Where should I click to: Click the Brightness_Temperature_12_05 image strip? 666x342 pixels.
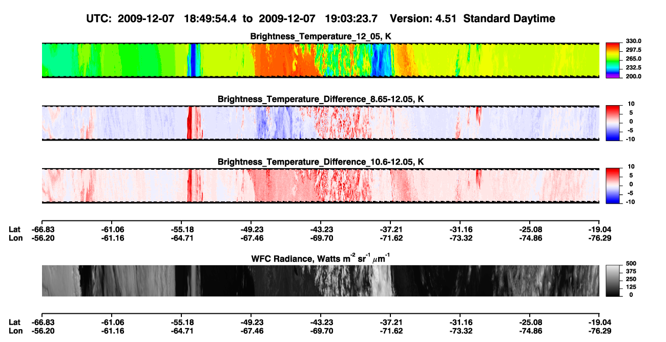pyautogui.click(x=320, y=60)
